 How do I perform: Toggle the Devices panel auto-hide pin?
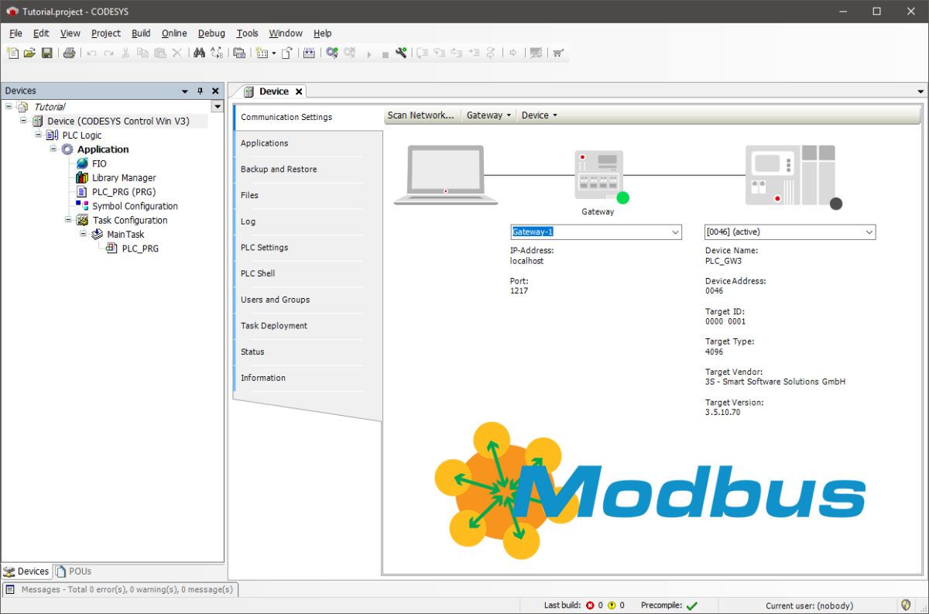(200, 91)
